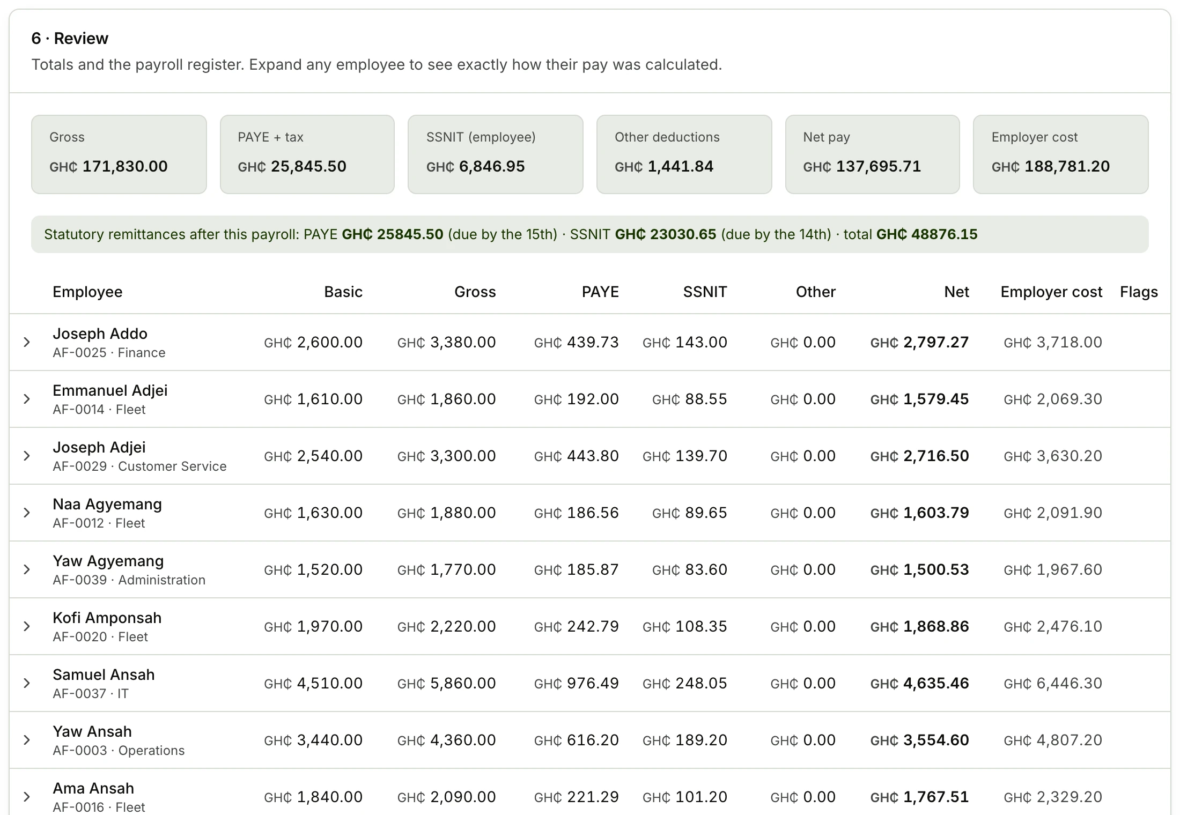Expand Naa Agyemang's row
This screenshot has height=815, width=1180.
pyautogui.click(x=27, y=513)
